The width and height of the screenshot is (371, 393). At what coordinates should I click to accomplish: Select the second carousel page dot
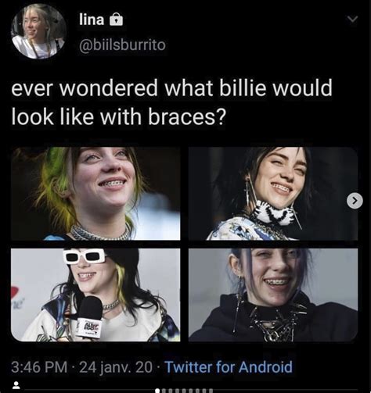point(164,391)
